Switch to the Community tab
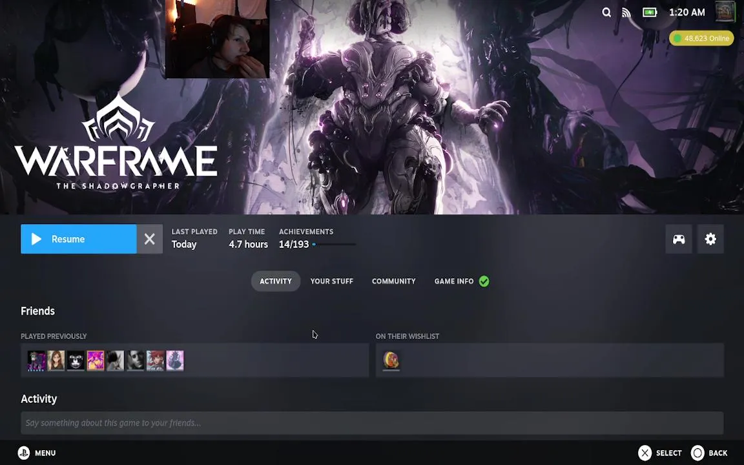744x465 pixels. (394, 282)
